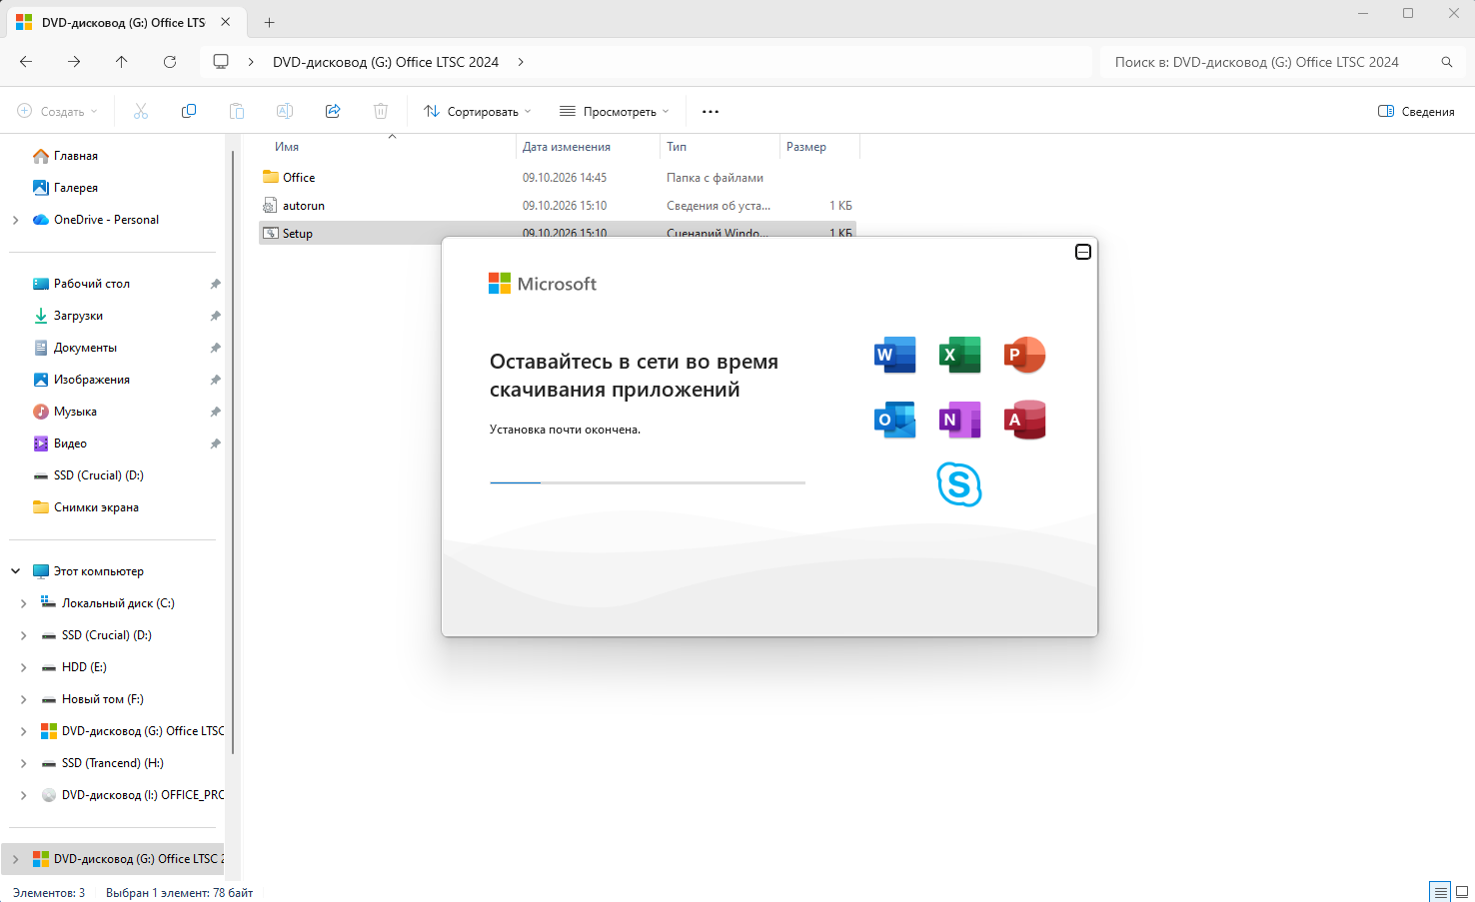Viewport: 1475px width, 902px height.
Task: Switch to large thumbnails view in status bar
Action: coord(1462,892)
